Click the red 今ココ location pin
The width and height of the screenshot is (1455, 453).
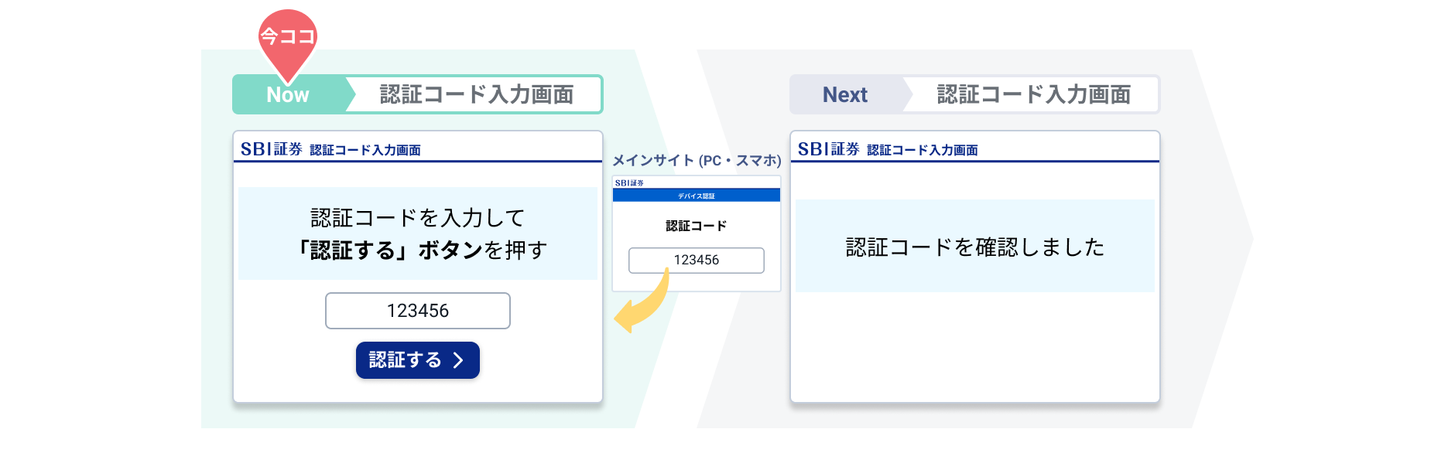click(287, 39)
